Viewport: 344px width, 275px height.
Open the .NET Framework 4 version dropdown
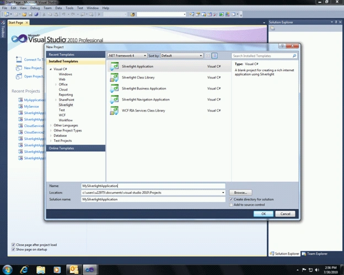(127, 56)
